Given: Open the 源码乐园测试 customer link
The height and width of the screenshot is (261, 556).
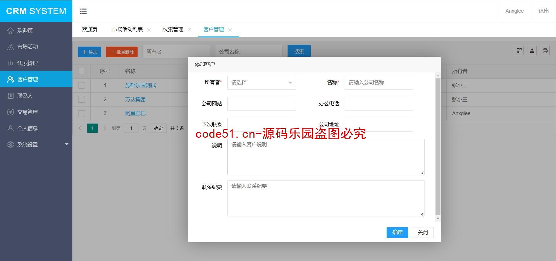Looking at the screenshot, I should click(x=140, y=85).
